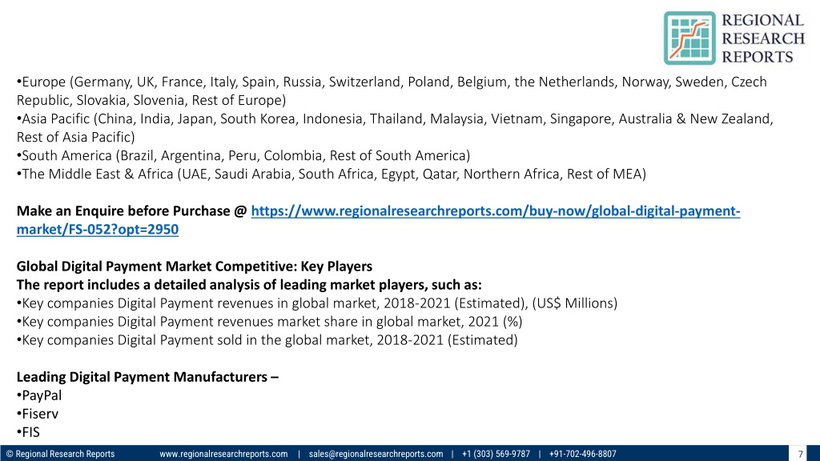The image size is (820, 461).
Task: Select the 'Europe (Germany, UK, France...' bullet
Action: tap(392, 91)
